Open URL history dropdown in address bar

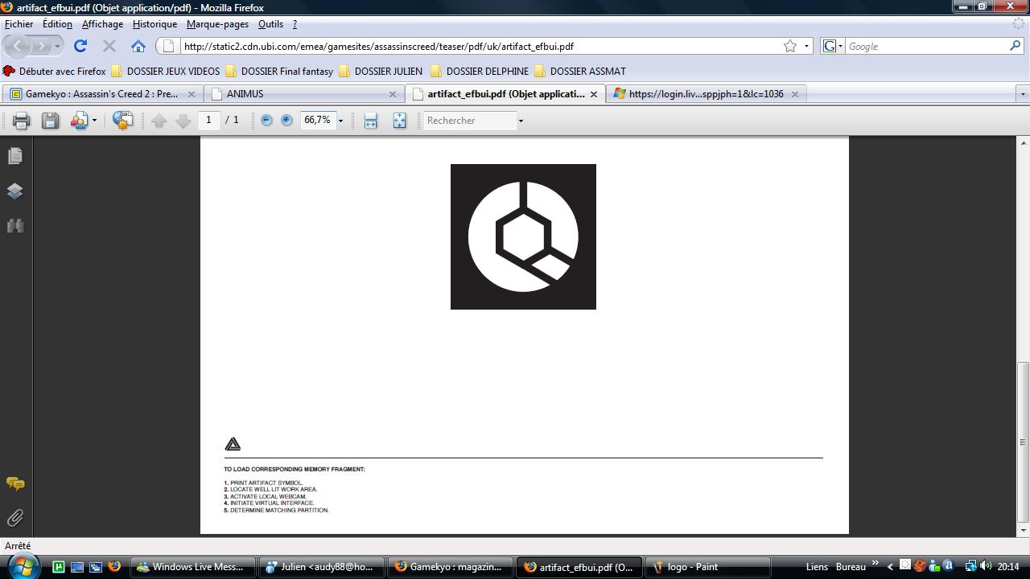tap(806, 46)
